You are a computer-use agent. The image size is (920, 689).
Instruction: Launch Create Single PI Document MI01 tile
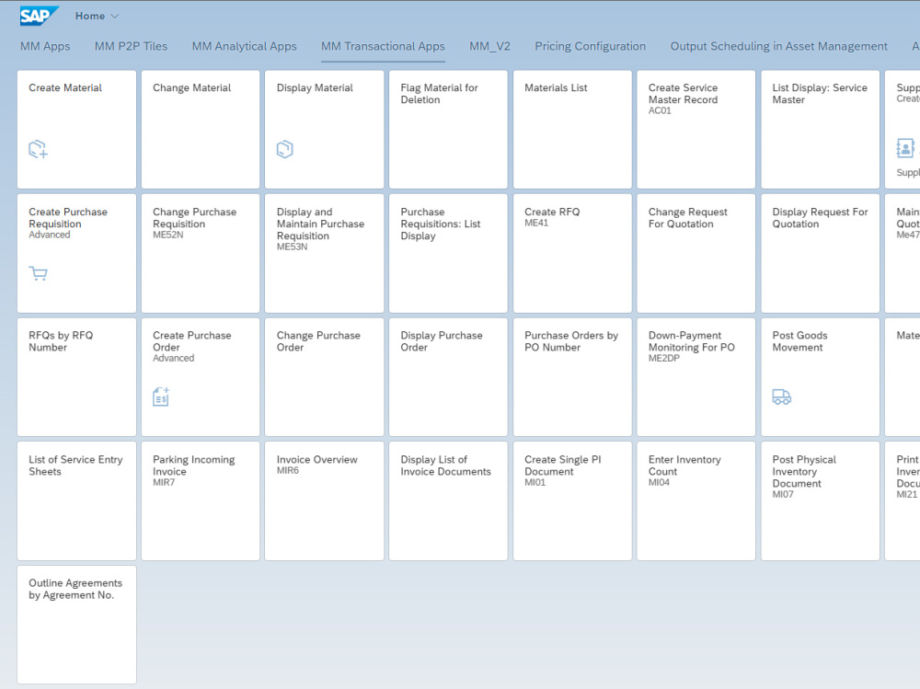click(x=572, y=501)
